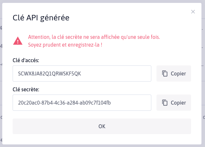The image size is (205, 147).
Task: Click the Clé secrète: label
Action: (26, 90)
